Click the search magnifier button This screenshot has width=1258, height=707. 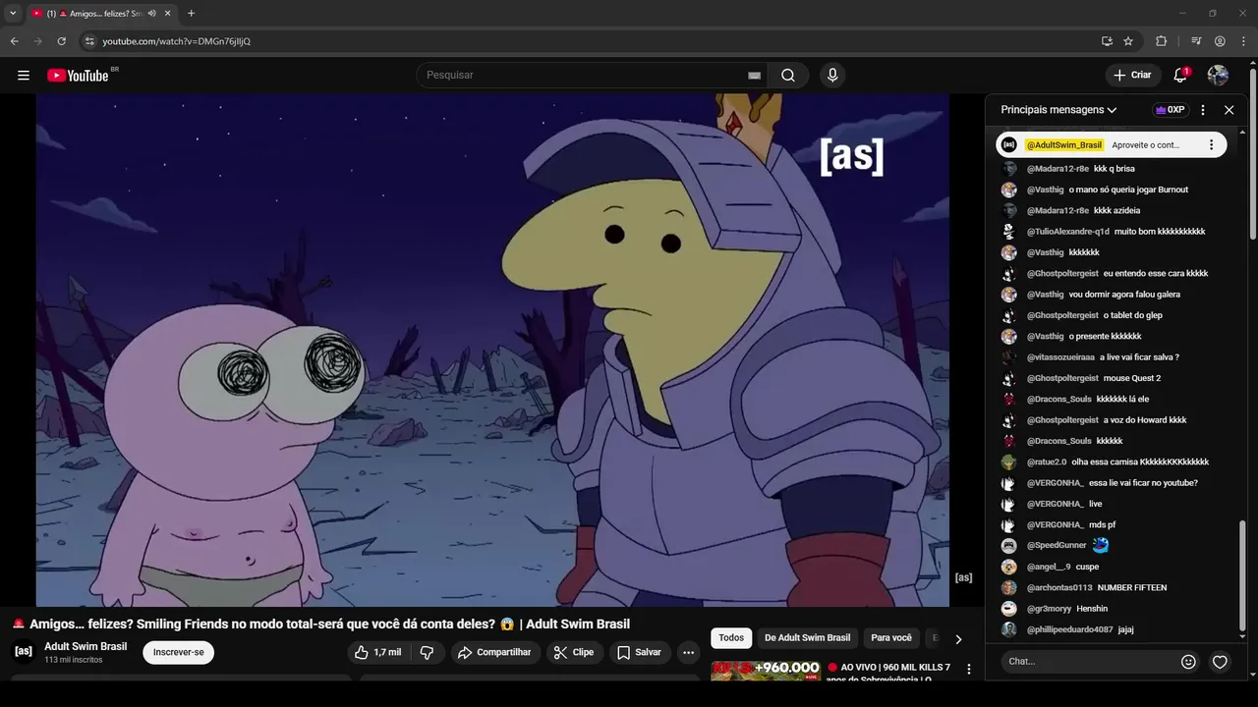(x=788, y=76)
